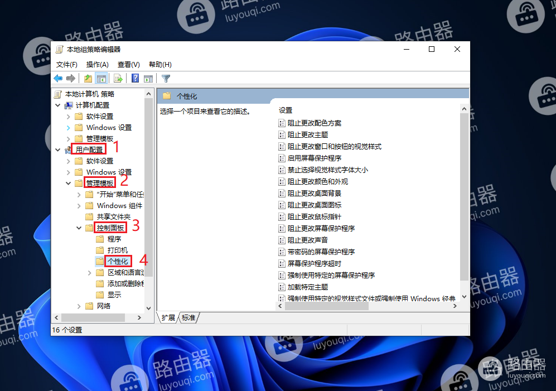Click the 本地计算机 策略 root icon
The image size is (556, 391).
click(58, 94)
